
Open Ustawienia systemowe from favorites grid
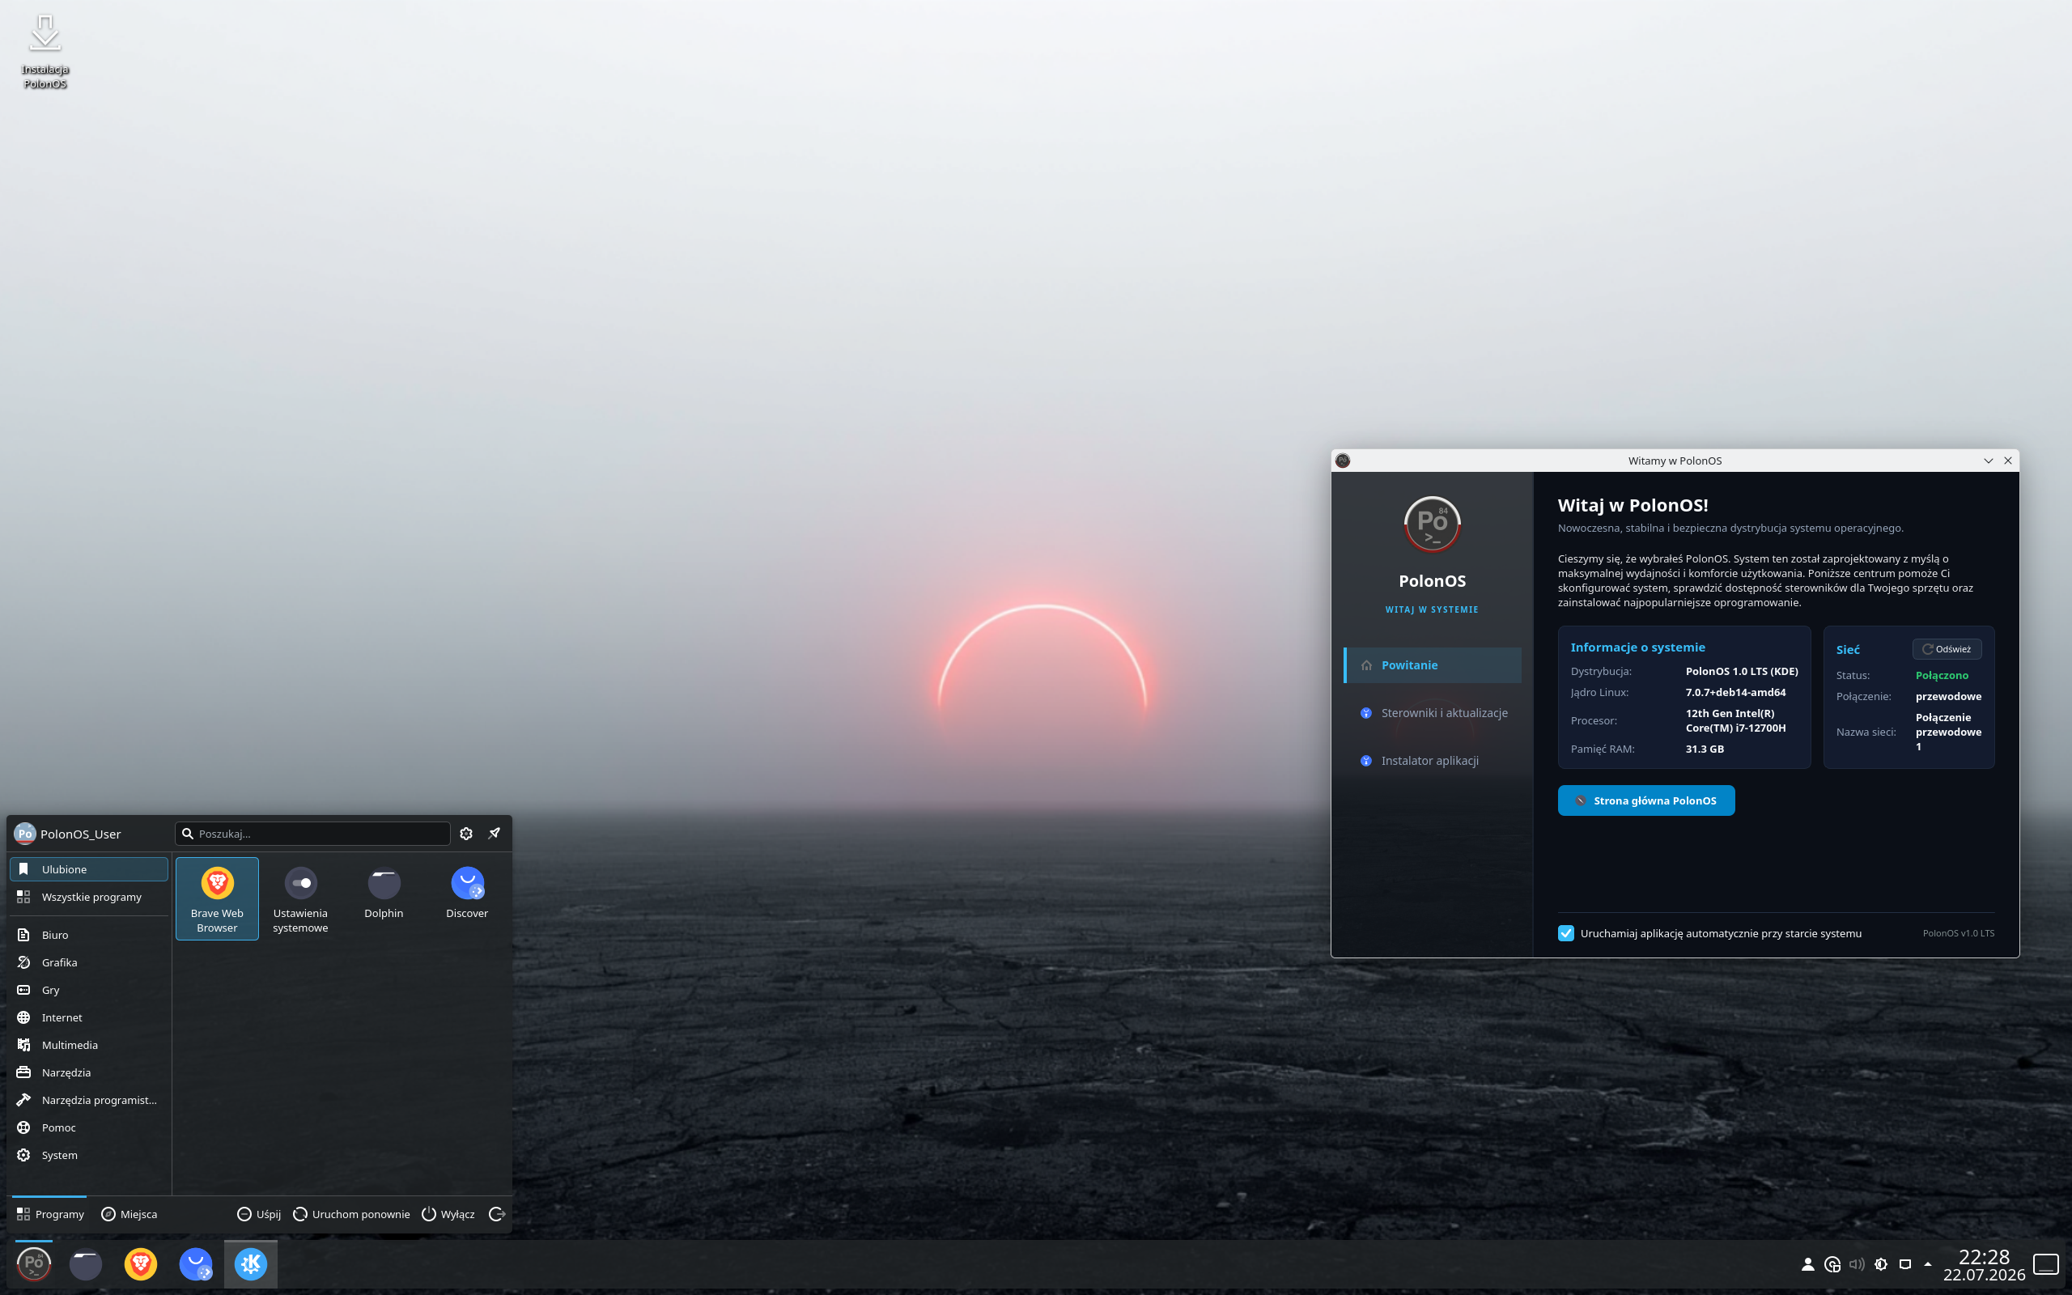coord(300,898)
